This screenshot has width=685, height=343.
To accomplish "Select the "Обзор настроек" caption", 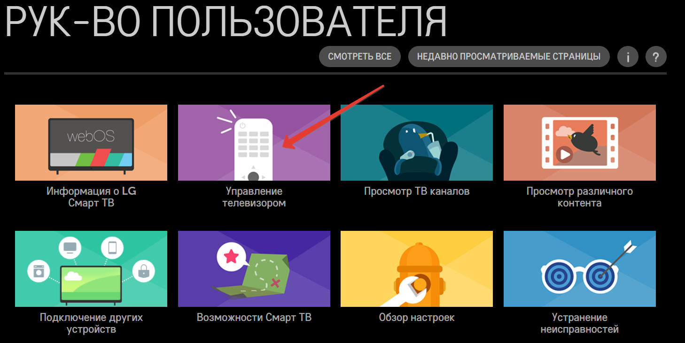I will point(417,318).
